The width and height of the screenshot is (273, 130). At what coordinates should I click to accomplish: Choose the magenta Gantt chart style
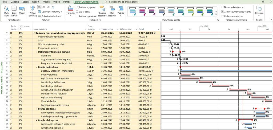coord(142,11)
